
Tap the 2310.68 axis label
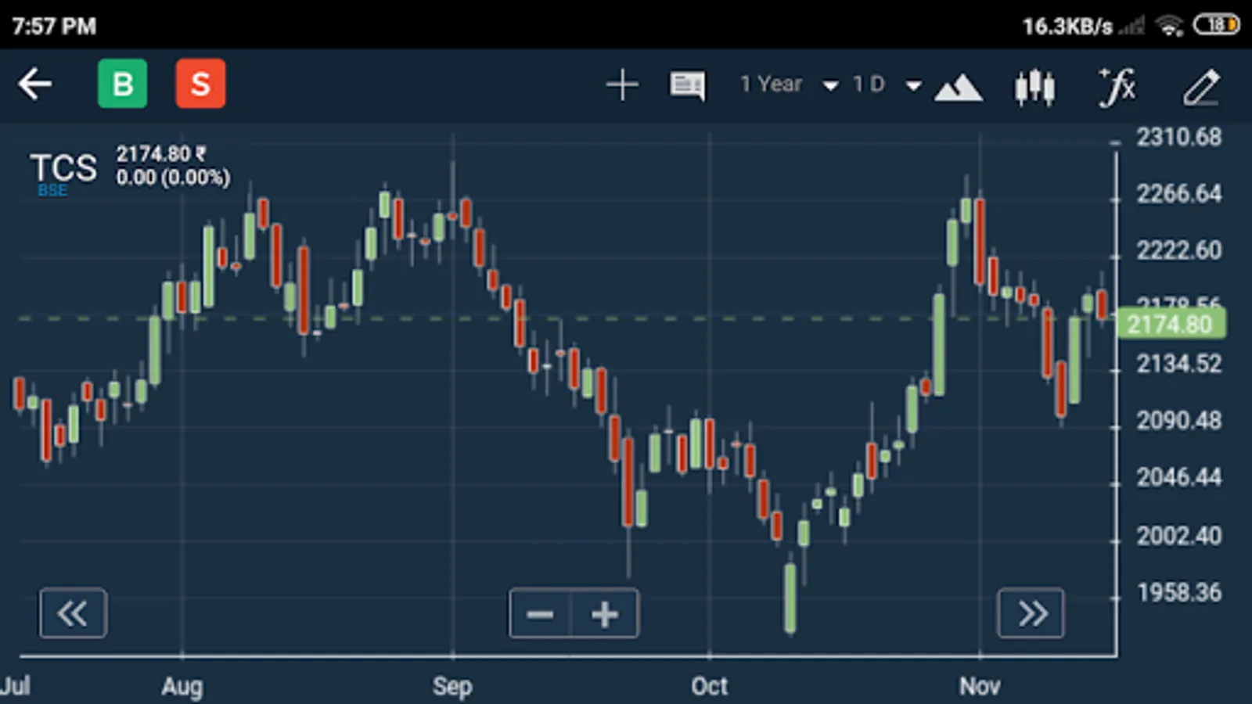tap(1178, 137)
